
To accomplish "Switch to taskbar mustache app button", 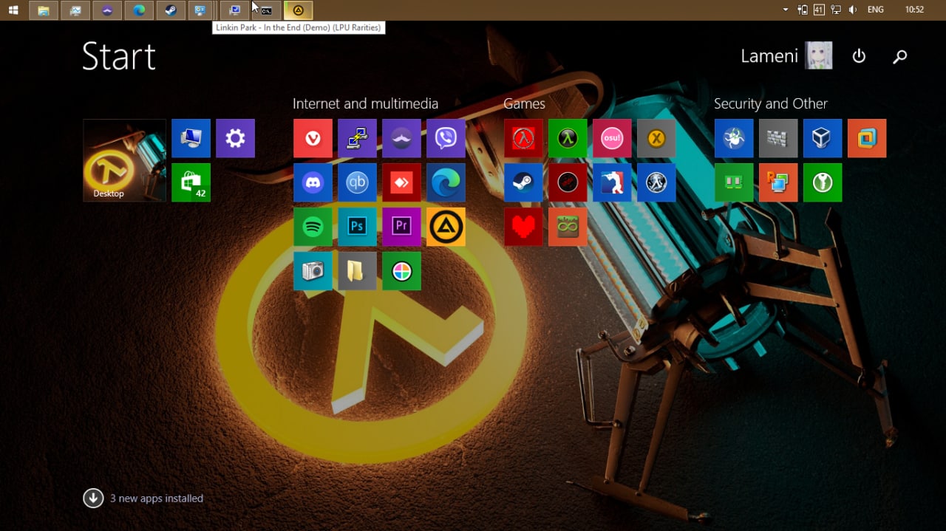I will coord(107,10).
